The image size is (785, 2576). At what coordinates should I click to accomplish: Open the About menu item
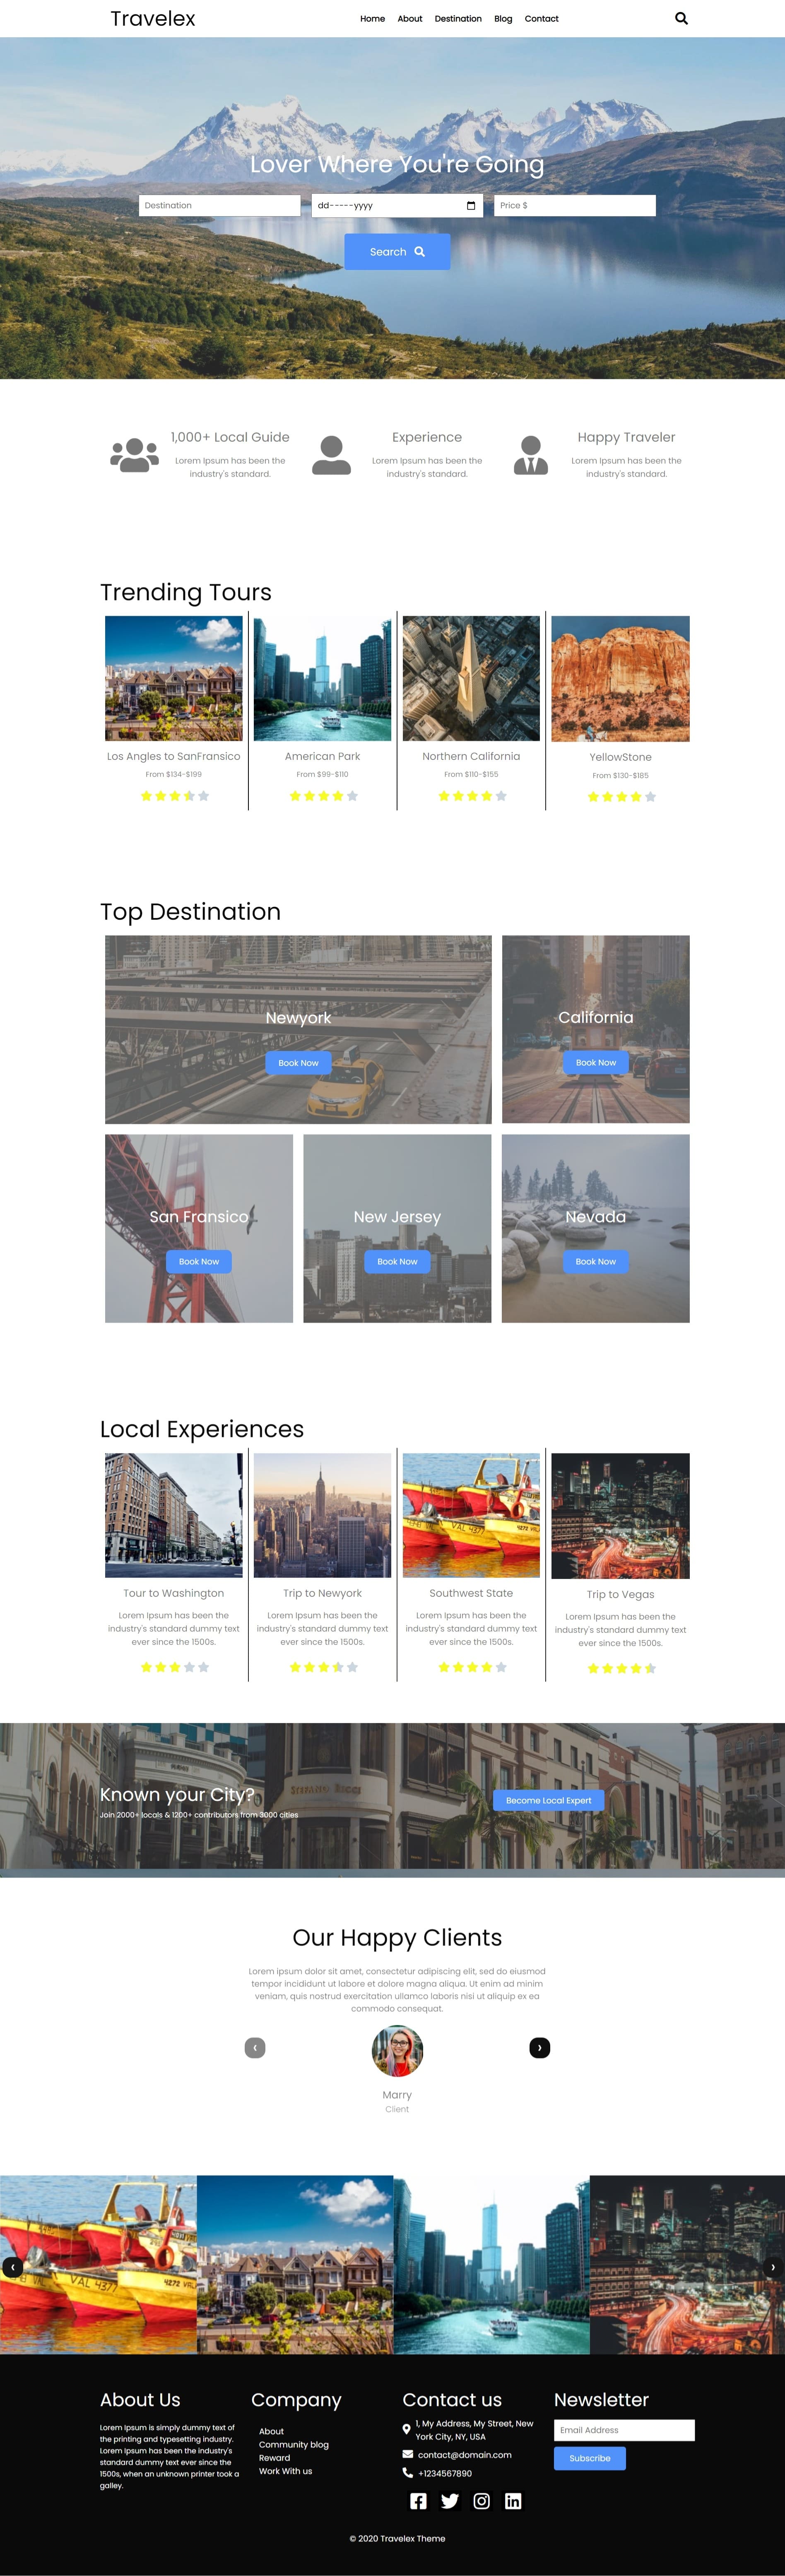tap(410, 19)
